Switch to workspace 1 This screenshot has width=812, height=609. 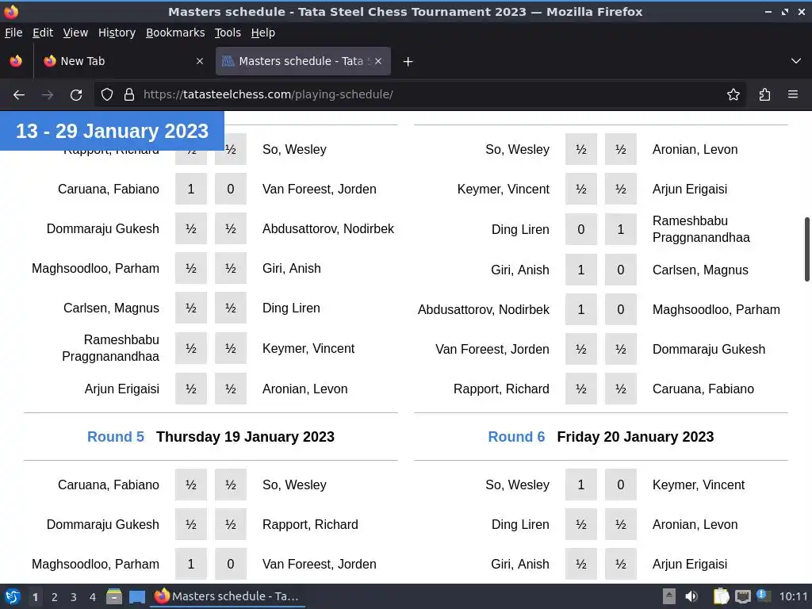point(35,597)
